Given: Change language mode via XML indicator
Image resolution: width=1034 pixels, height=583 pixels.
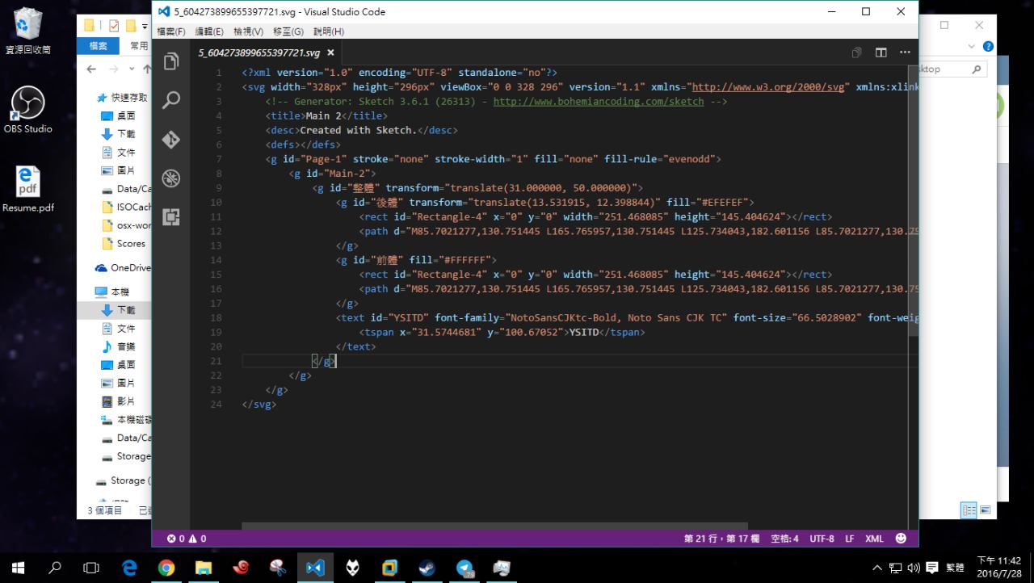Looking at the screenshot, I should coord(874,539).
